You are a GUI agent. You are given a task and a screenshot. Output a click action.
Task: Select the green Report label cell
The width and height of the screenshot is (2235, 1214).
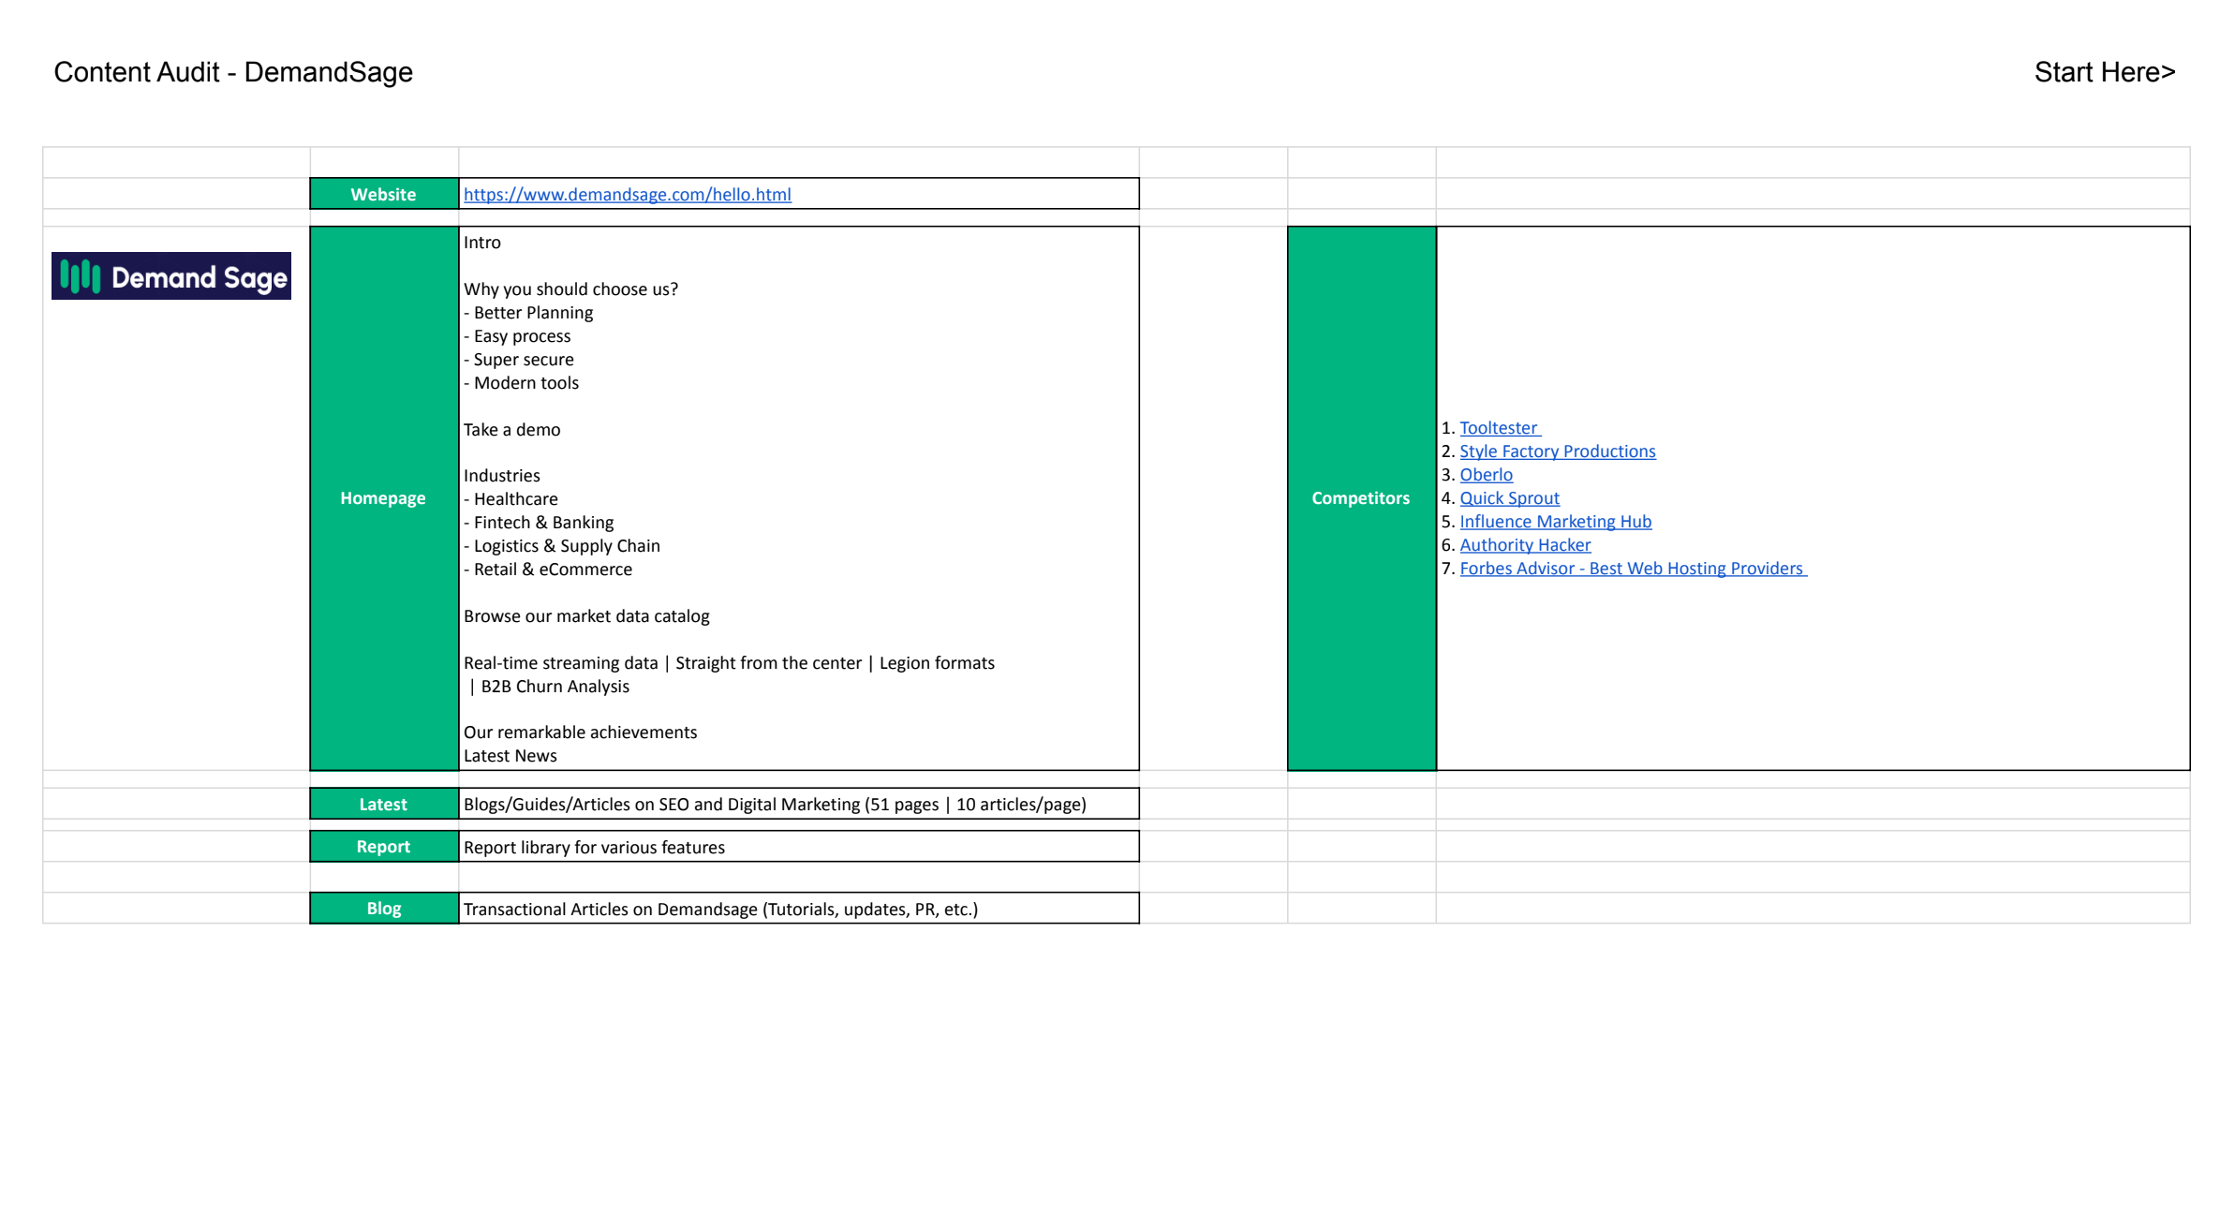[x=384, y=847]
